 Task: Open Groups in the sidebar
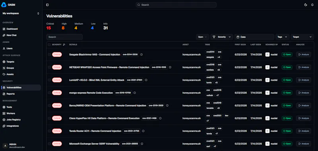coord(21,68)
